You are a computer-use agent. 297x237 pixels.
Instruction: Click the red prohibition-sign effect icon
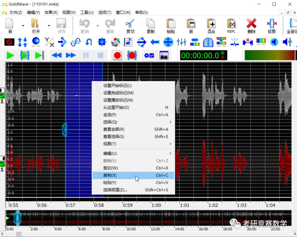coord(9,42)
